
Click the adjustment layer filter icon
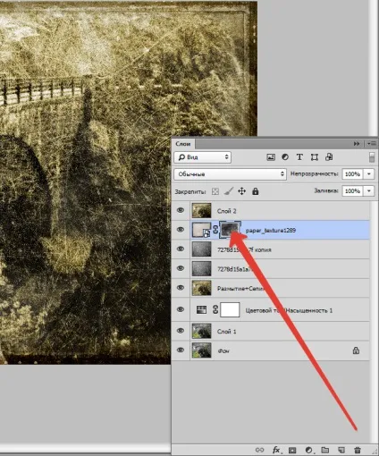(285, 157)
